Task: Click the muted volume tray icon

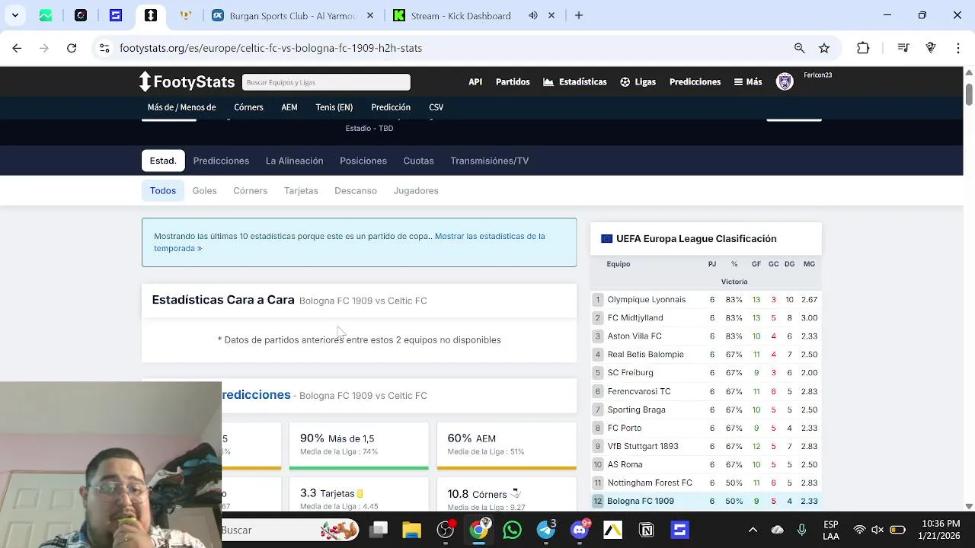Action: pos(877,530)
